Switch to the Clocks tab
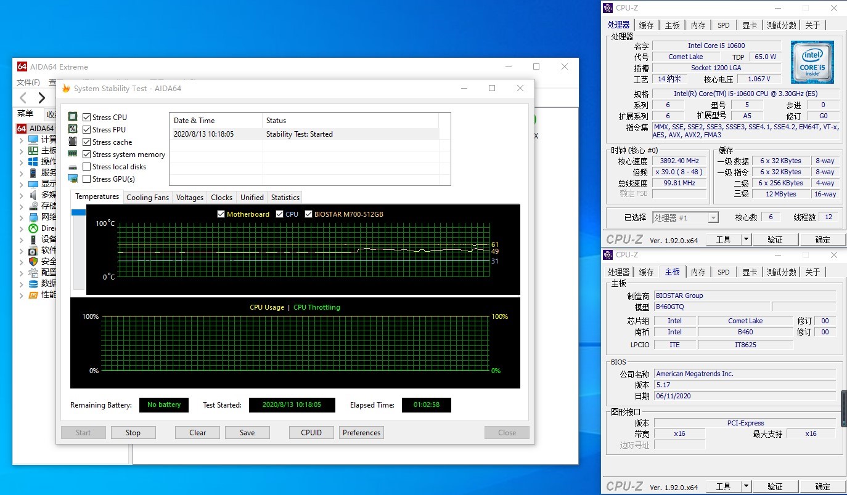847x495 pixels. [221, 198]
